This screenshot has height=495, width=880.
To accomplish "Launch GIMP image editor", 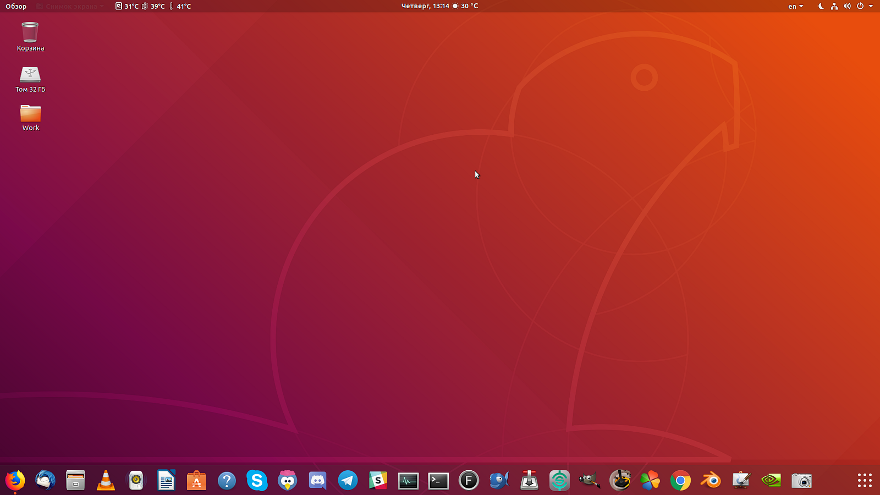I will point(590,481).
